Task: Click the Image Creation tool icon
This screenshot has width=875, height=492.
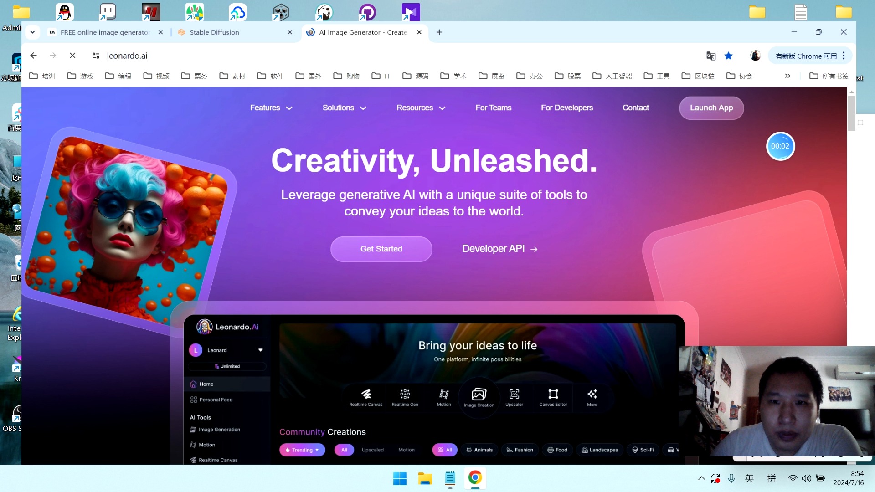Action: 479,397
